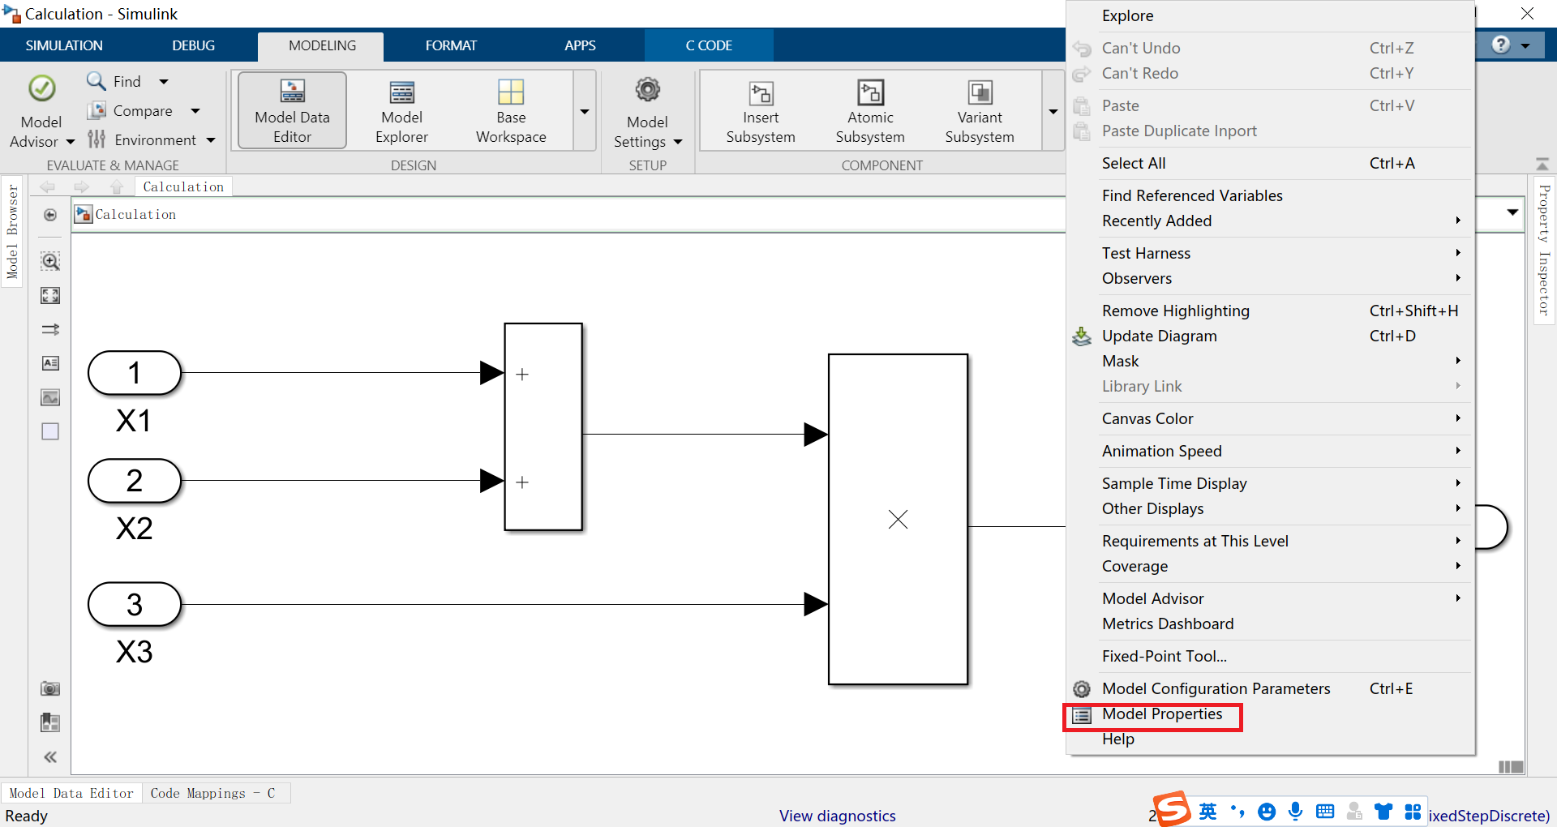This screenshot has height=827, width=1557.
Task: Expand the Find dropdown arrow
Action: click(164, 81)
